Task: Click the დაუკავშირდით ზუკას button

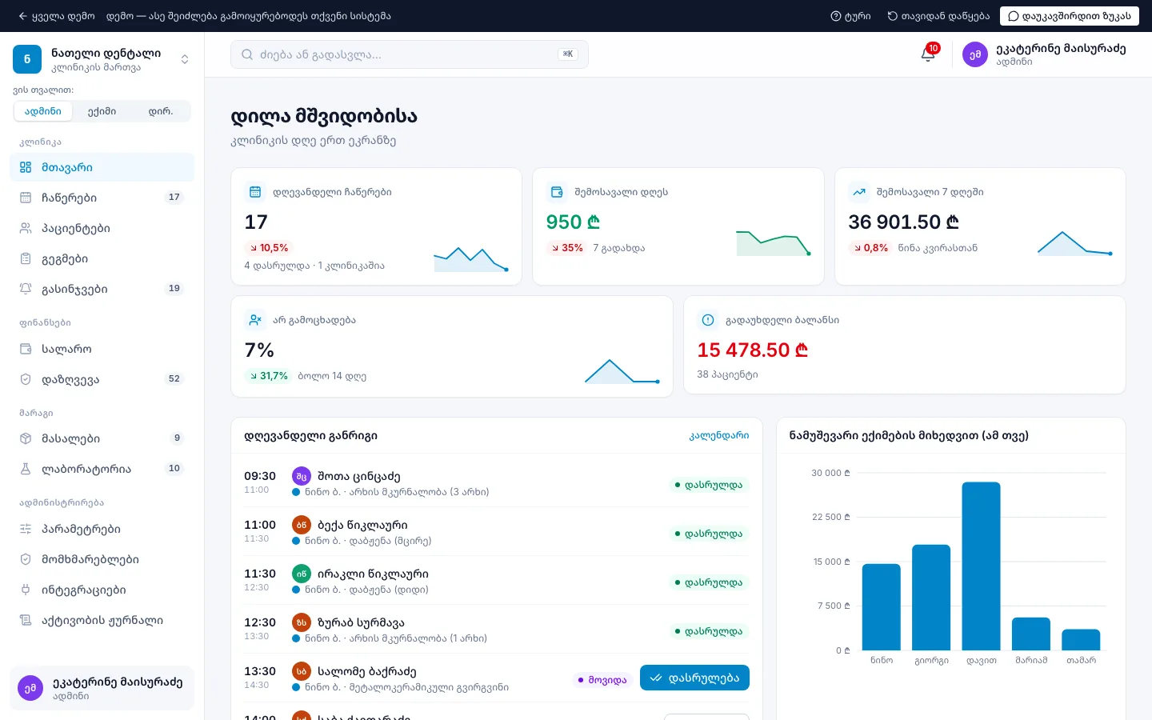Action: click(x=1070, y=16)
